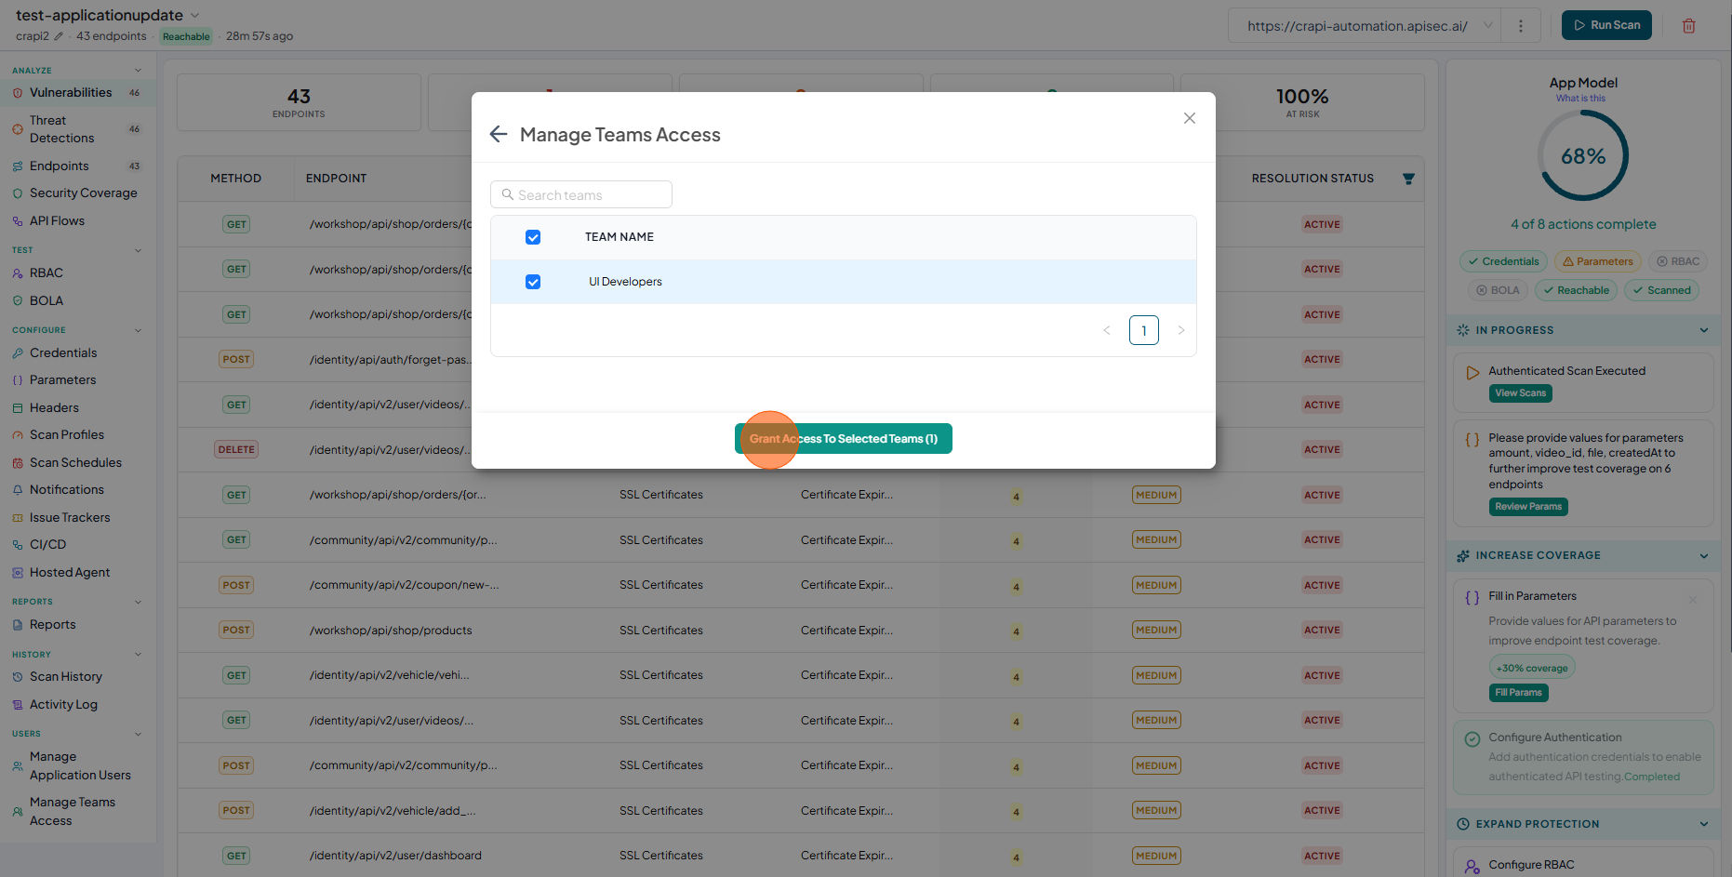Viewport: 1732px width, 877px height.
Task: Toggle the select-all checkbox beside TEAM NAME
Action: (x=533, y=237)
